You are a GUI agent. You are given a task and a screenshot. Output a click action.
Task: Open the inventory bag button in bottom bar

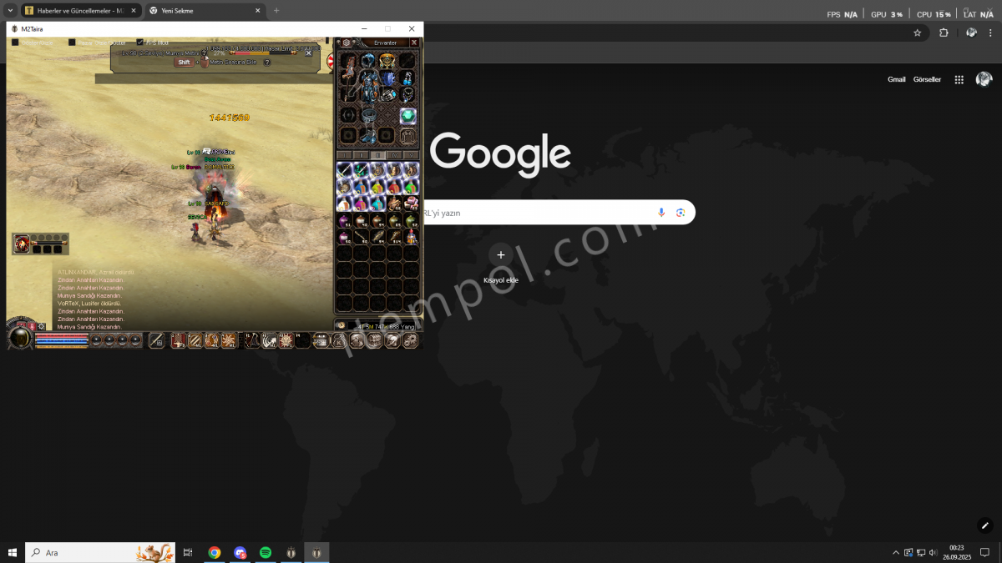pos(374,340)
